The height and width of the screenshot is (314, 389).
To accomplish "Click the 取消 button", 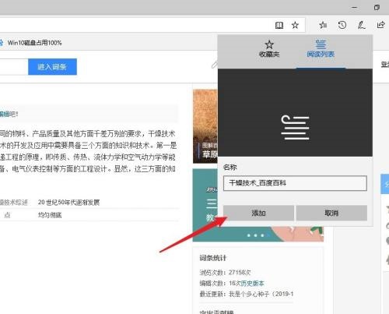I will coord(331,213).
